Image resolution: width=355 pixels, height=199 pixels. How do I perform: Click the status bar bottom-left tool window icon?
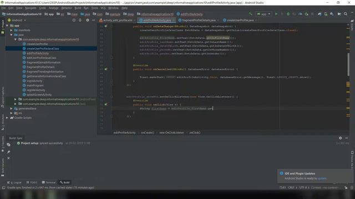coord(3,187)
